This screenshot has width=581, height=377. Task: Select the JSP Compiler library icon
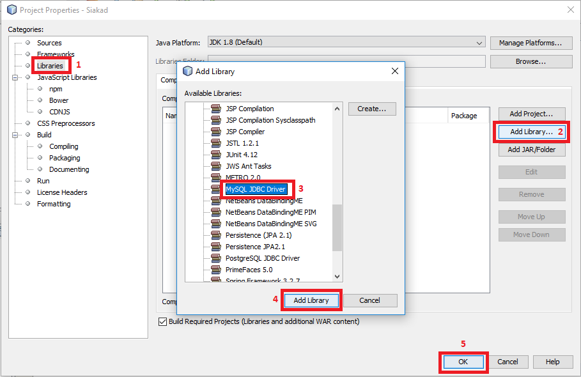215,131
